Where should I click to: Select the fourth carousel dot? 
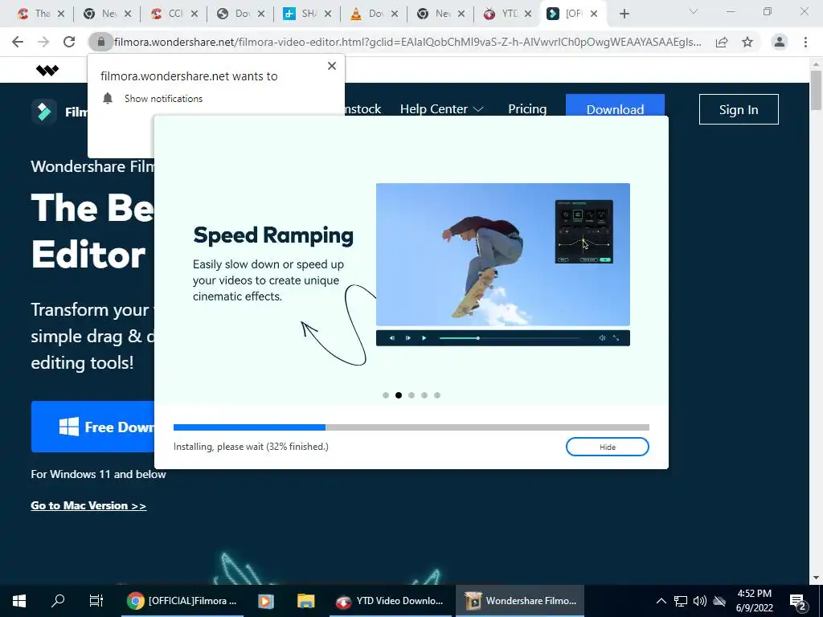pos(424,395)
